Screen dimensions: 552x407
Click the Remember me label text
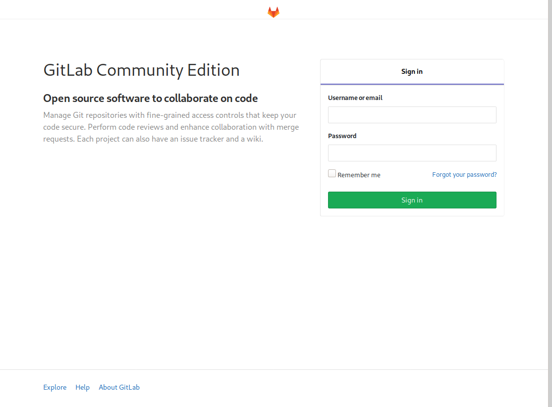(x=359, y=175)
